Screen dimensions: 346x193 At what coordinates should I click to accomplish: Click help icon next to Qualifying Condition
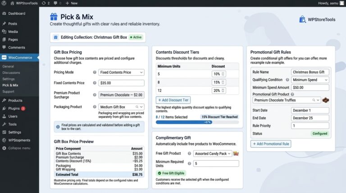287,80
